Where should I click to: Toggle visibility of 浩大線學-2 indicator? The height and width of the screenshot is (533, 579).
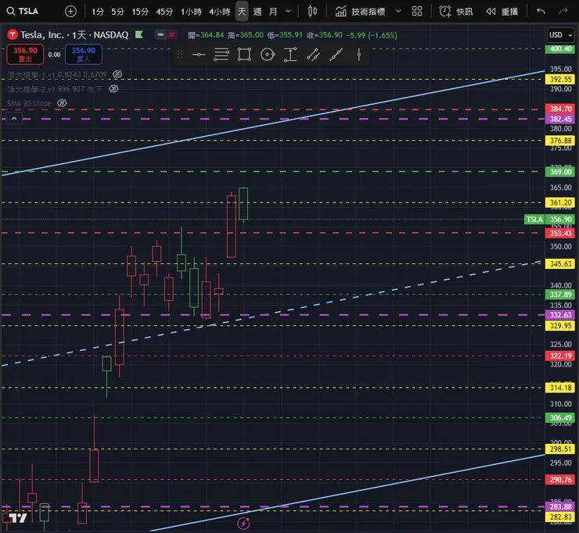click(x=113, y=89)
